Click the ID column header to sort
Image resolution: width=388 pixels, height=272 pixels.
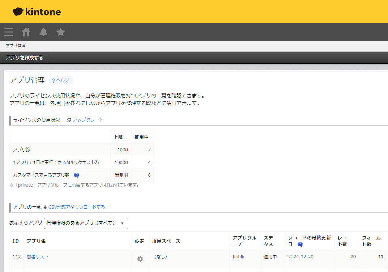click(x=16, y=241)
